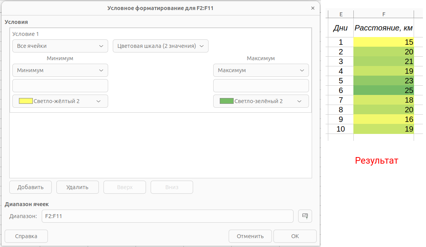Click the yellow cell with value 15
The image size is (426, 247).
pyautogui.click(x=384, y=42)
